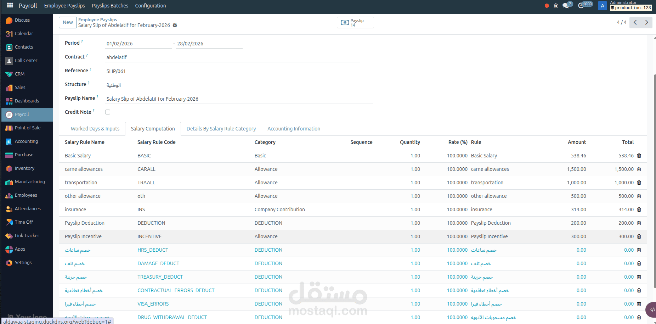Click the Reference field SLIP/061
This screenshot has height=324, width=656.
(x=239, y=71)
